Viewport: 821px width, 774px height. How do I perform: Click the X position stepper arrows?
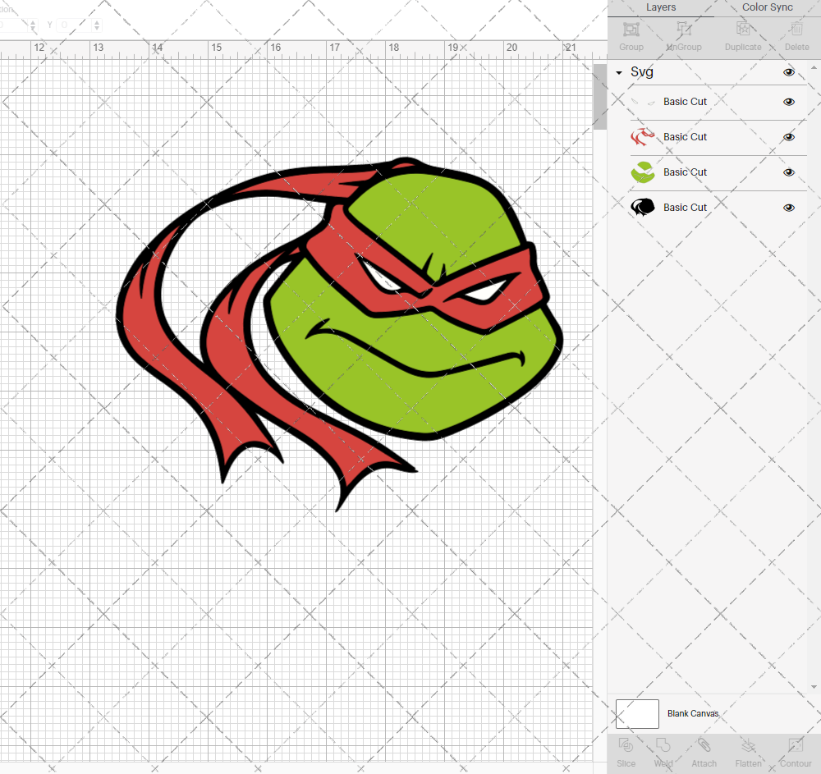(x=33, y=25)
